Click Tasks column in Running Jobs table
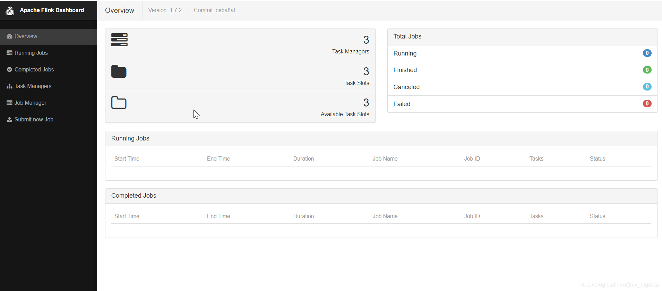 point(536,159)
